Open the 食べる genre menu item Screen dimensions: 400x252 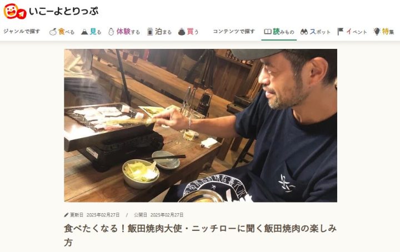point(62,32)
